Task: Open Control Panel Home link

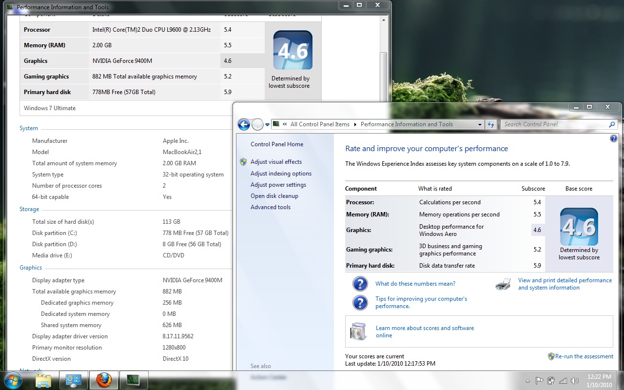Action: click(x=277, y=144)
